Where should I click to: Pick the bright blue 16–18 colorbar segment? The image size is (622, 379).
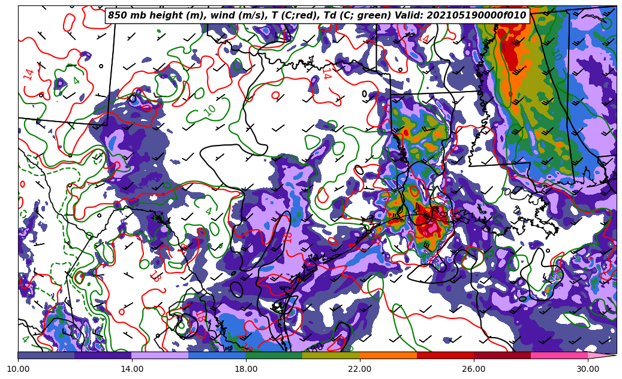[217, 355]
